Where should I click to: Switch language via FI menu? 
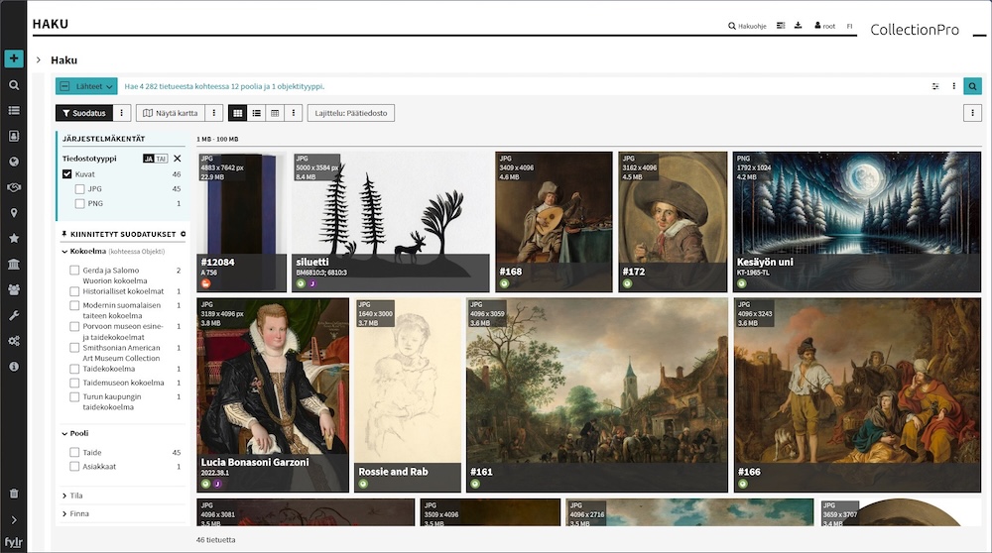(x=850, y=26)
